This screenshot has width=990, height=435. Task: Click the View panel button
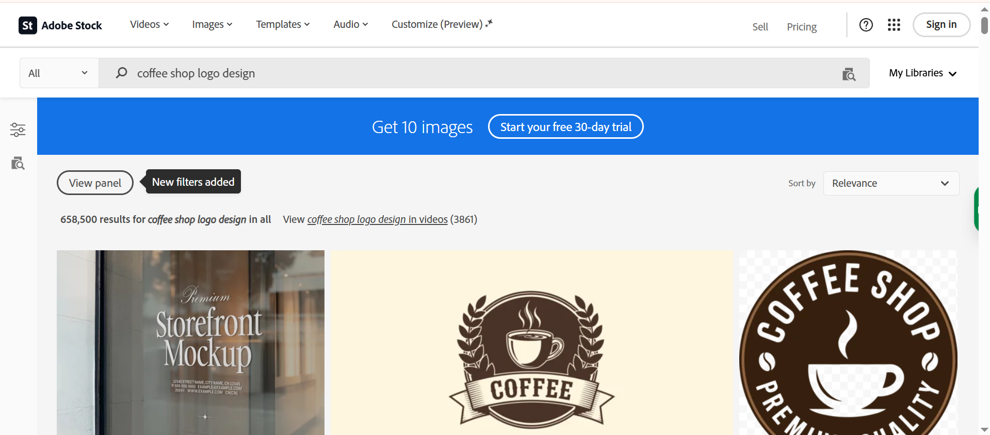tap(95, 183)
